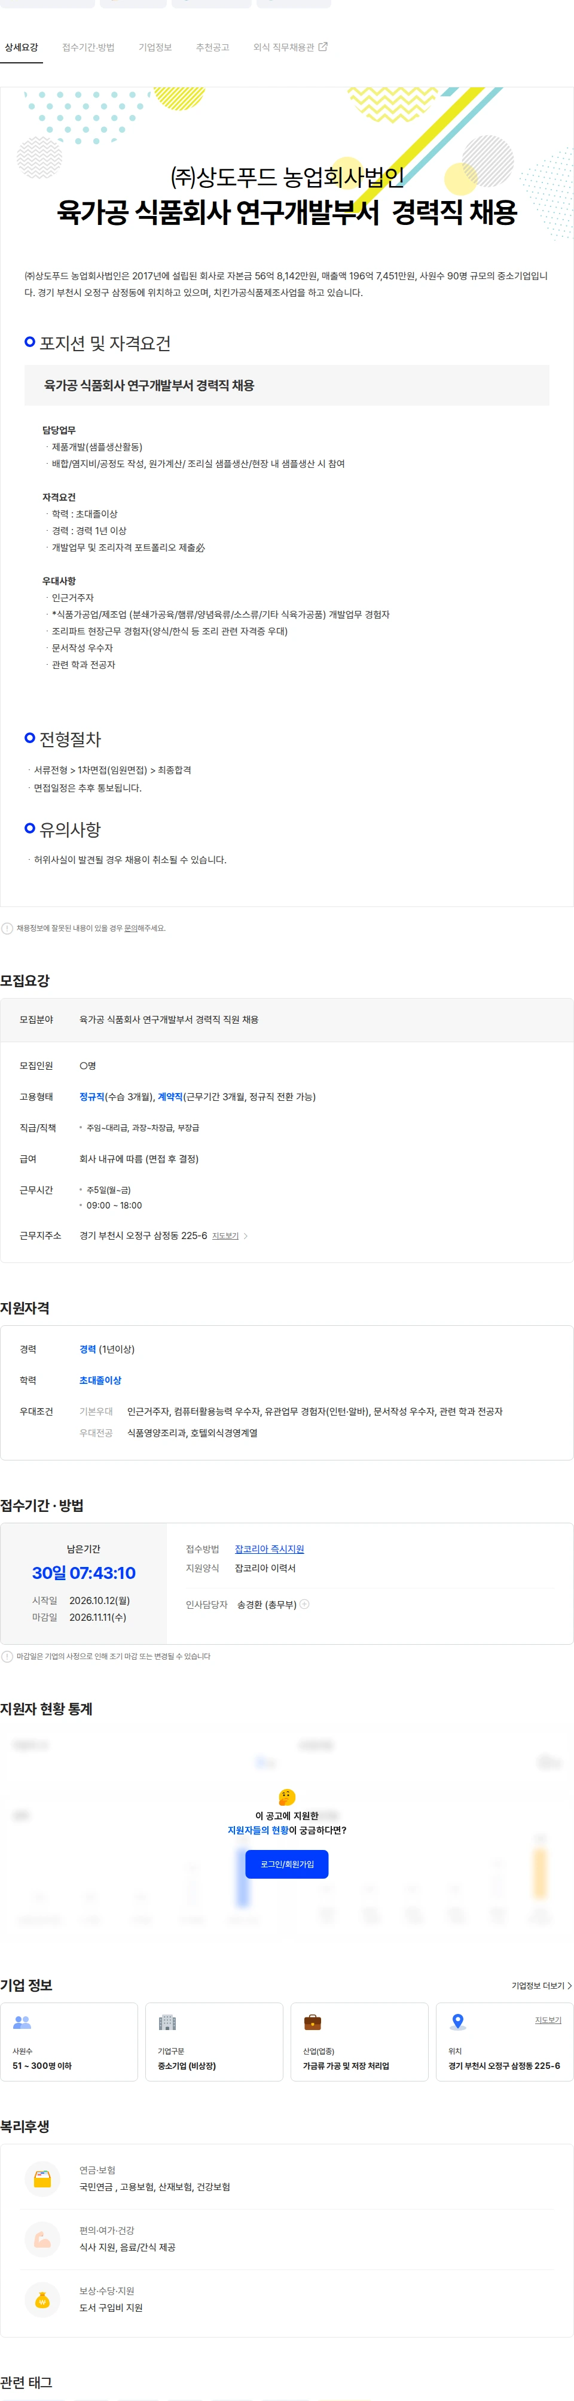Click the 경력 (1년이상) requirement text
The image size is (574, 2401).
(107, 1350)
